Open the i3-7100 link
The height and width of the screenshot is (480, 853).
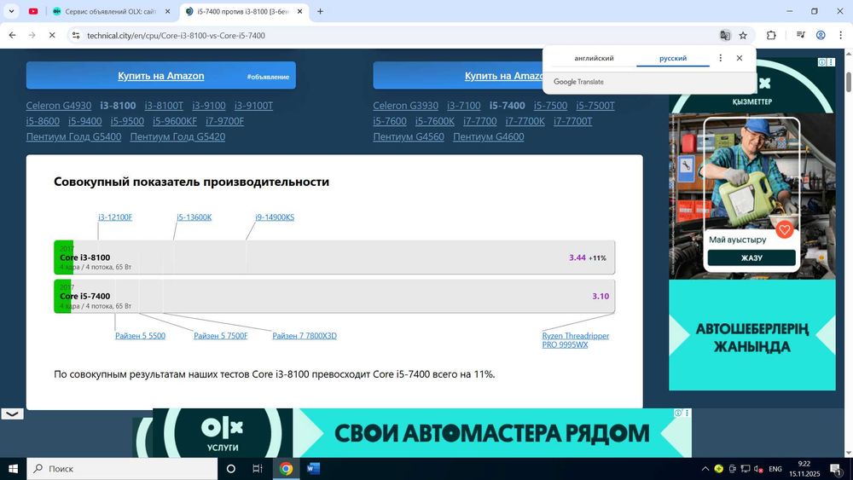click(463, 106)
